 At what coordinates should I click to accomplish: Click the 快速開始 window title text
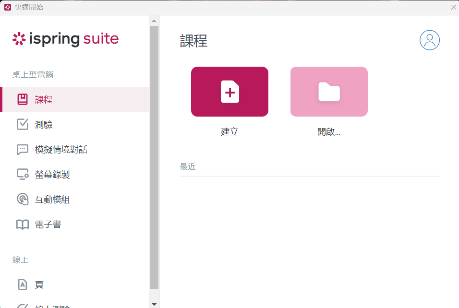[x=29, y=7]
